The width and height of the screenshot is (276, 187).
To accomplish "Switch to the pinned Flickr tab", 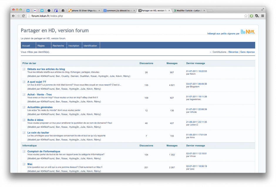I will click(35, 11).
